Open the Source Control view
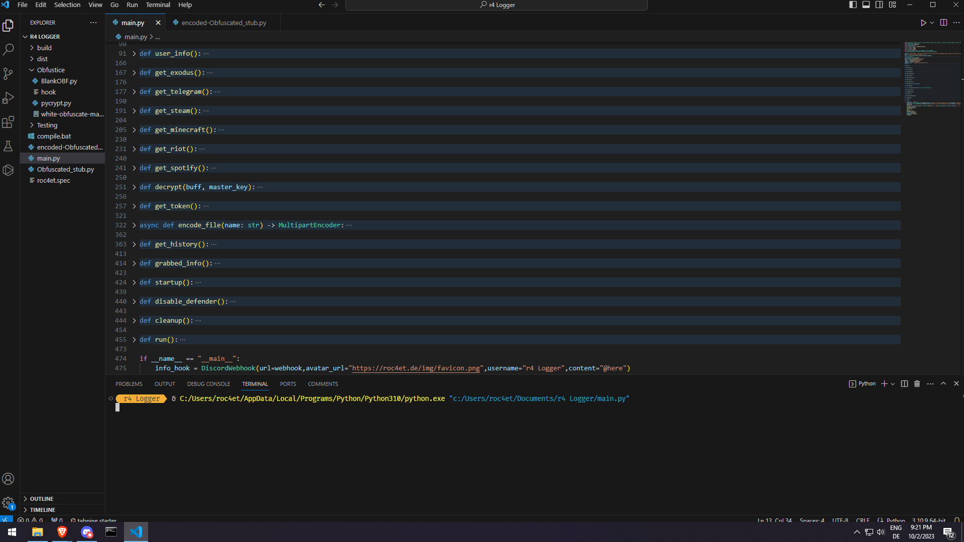Viewport: 964px width, 542px height. coord(8,74)
